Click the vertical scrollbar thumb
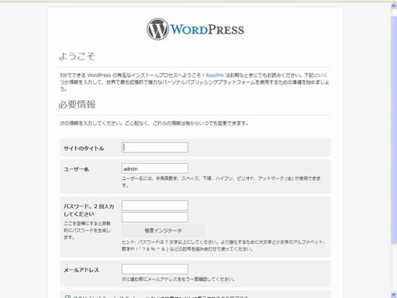Image resolution: width=397 pixels, height=298 pixels. [394, 130]
